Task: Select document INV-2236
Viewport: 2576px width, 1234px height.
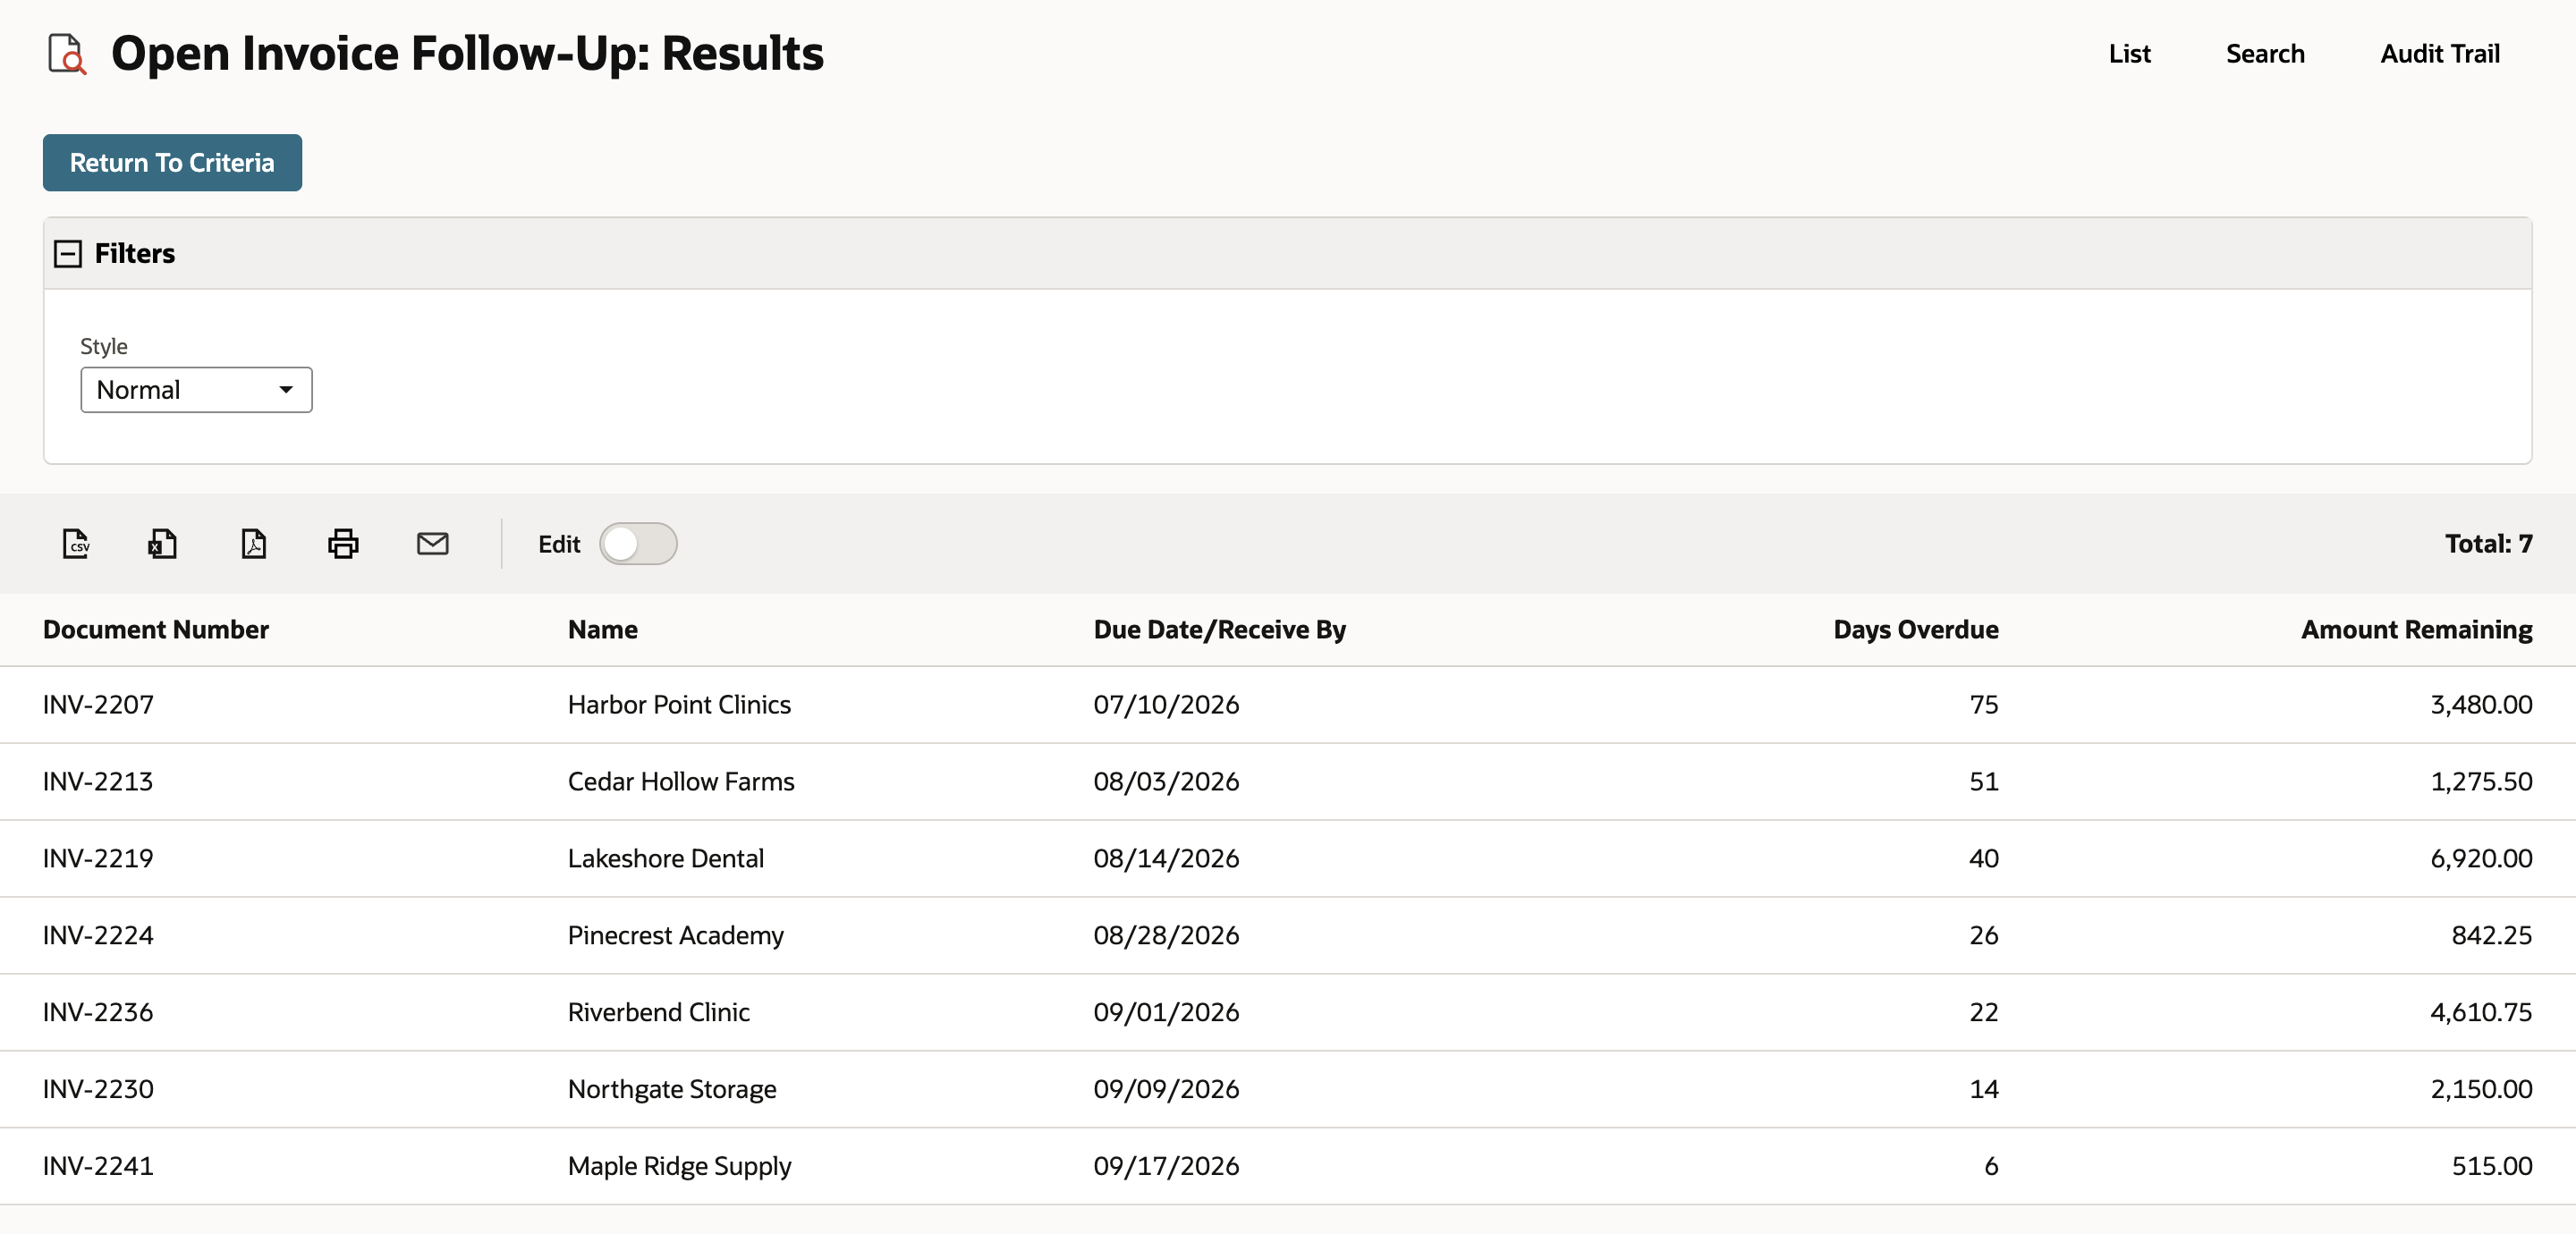Action: click(98, 1012)
